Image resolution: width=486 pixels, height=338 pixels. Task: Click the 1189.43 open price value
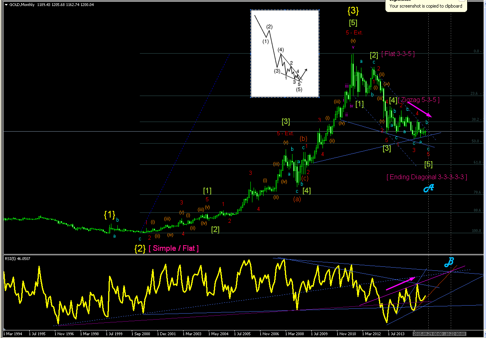tap(43, 5)
